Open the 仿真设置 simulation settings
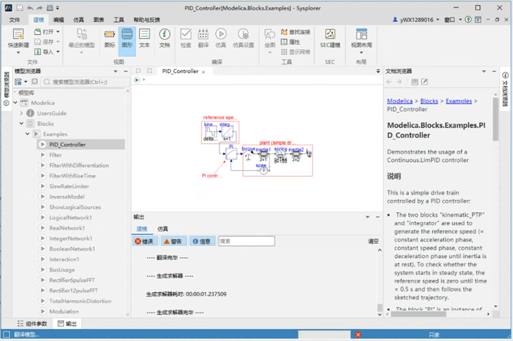 pyautogui.click(x=243, y=38)
